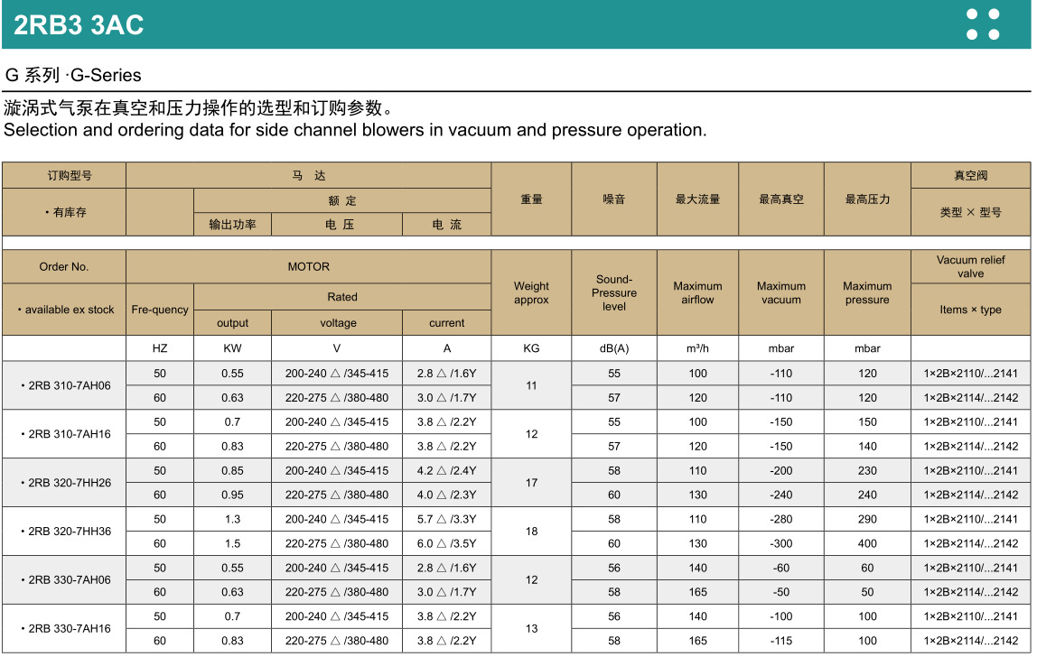The image size is (1037, 657).
Task: Select the "最大流量" header cell
Action: 697,199
